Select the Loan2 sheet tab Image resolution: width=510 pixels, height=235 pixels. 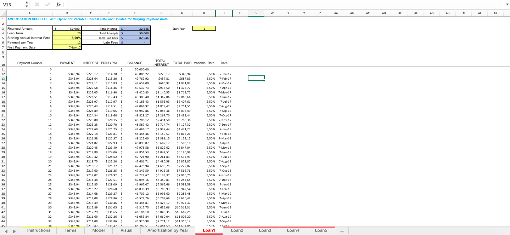tap(237, 230)
